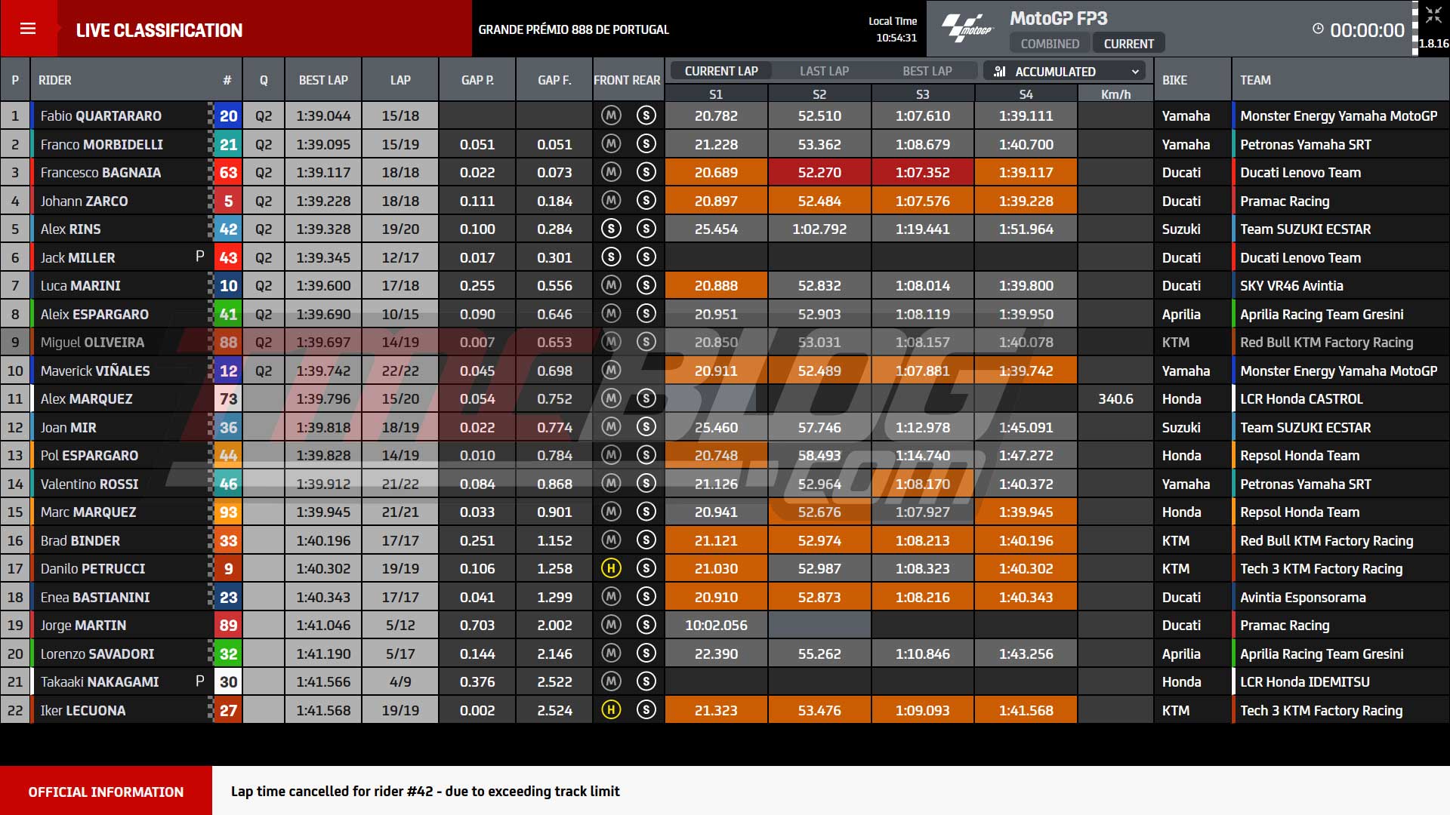Click the OFFICIAL INFORMATION label

click(x=106, y=792)
